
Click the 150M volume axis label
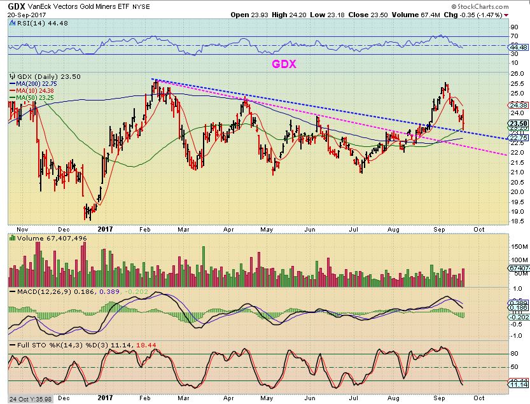coord(520,247)
